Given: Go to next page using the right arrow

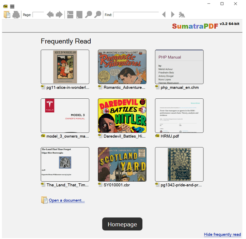Looking at the screenshot, I should tap(59, 15).
